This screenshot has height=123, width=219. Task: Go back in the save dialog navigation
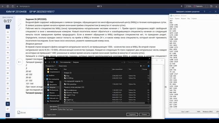coord(46,62)
